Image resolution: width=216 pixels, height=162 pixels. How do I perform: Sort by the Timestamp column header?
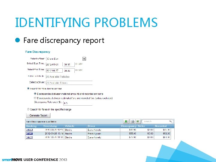coord(50,126)
